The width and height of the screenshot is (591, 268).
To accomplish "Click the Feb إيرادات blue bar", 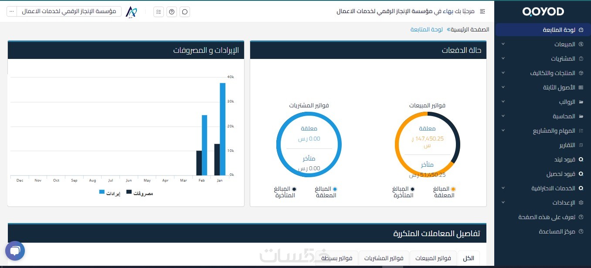I will [x=204, y=145].
